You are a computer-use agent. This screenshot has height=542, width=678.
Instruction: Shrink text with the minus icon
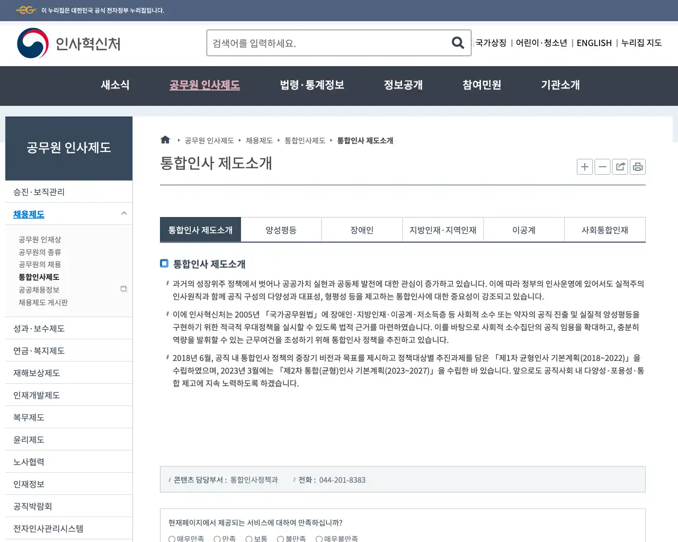602,167
